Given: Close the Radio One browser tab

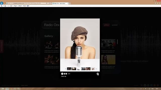Looking at the screenshot, I should coord(68,3).
